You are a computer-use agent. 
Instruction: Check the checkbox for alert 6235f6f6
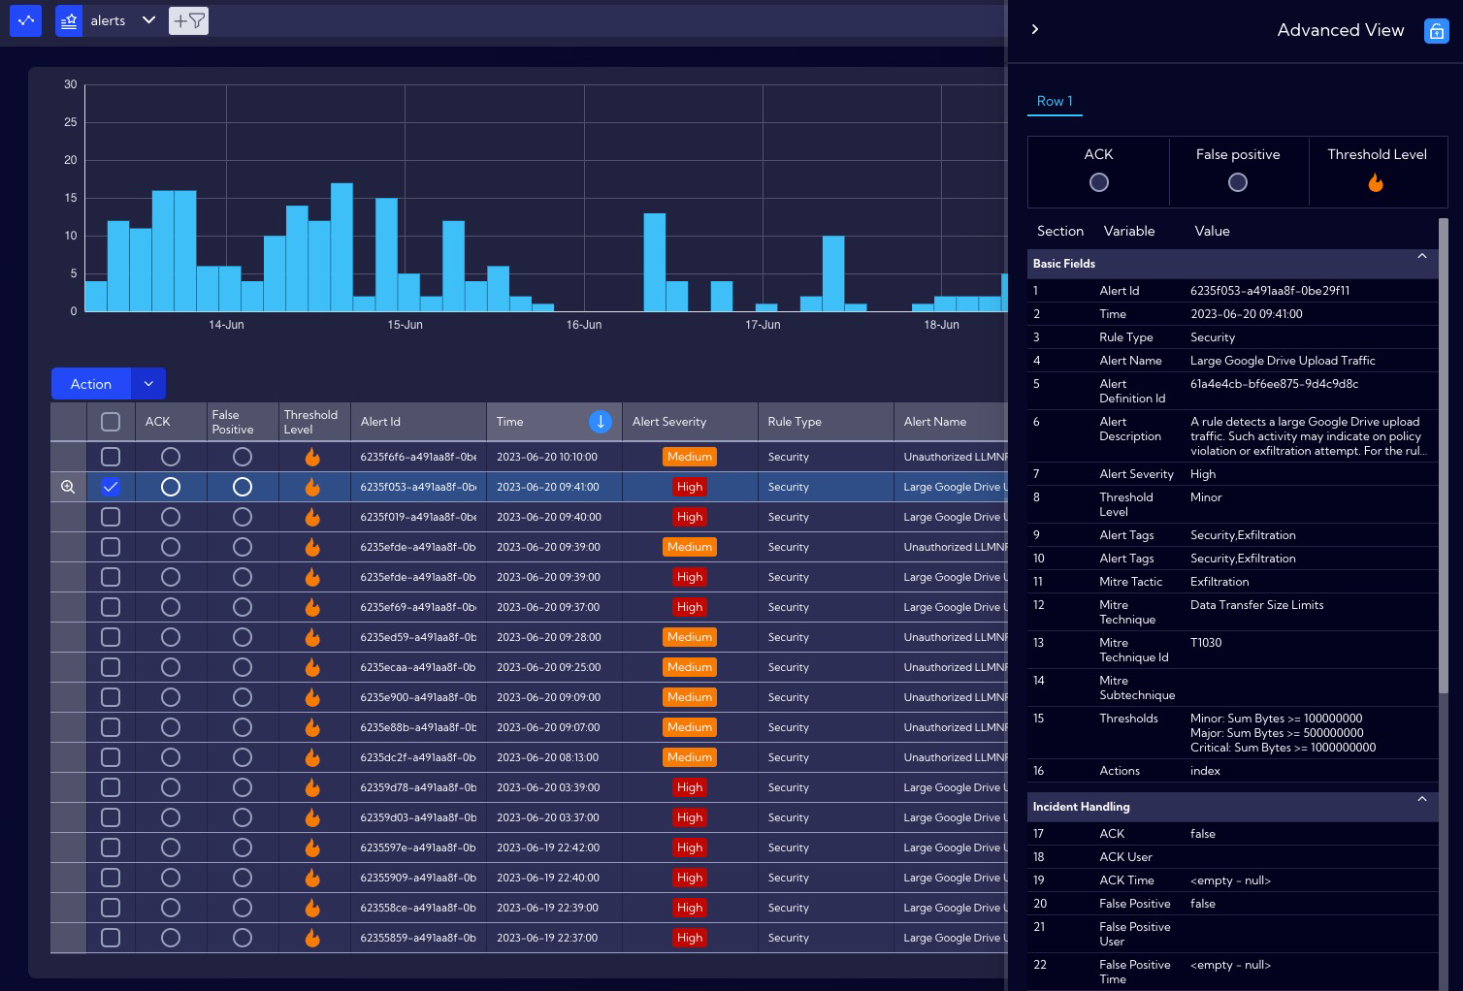[x=111, y=457]
